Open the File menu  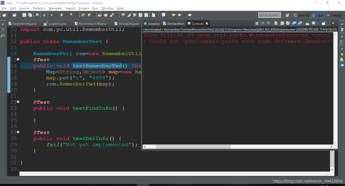click(x=4, y=8)
